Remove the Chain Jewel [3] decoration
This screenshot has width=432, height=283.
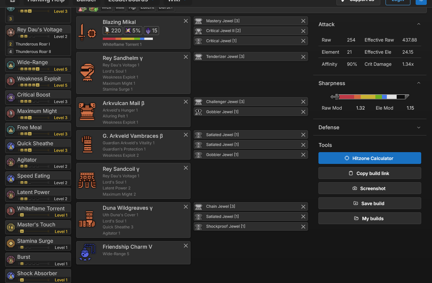pyautogui.click(x=303, y=206)
